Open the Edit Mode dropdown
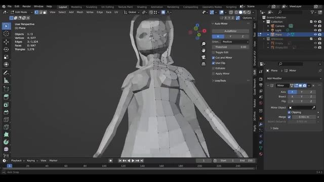Viewport: 324px width, 182px height. point(21,12)
